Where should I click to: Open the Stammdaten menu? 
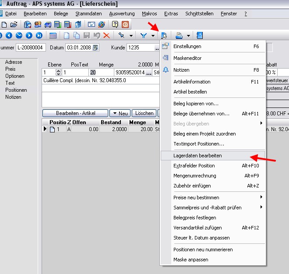88,14
